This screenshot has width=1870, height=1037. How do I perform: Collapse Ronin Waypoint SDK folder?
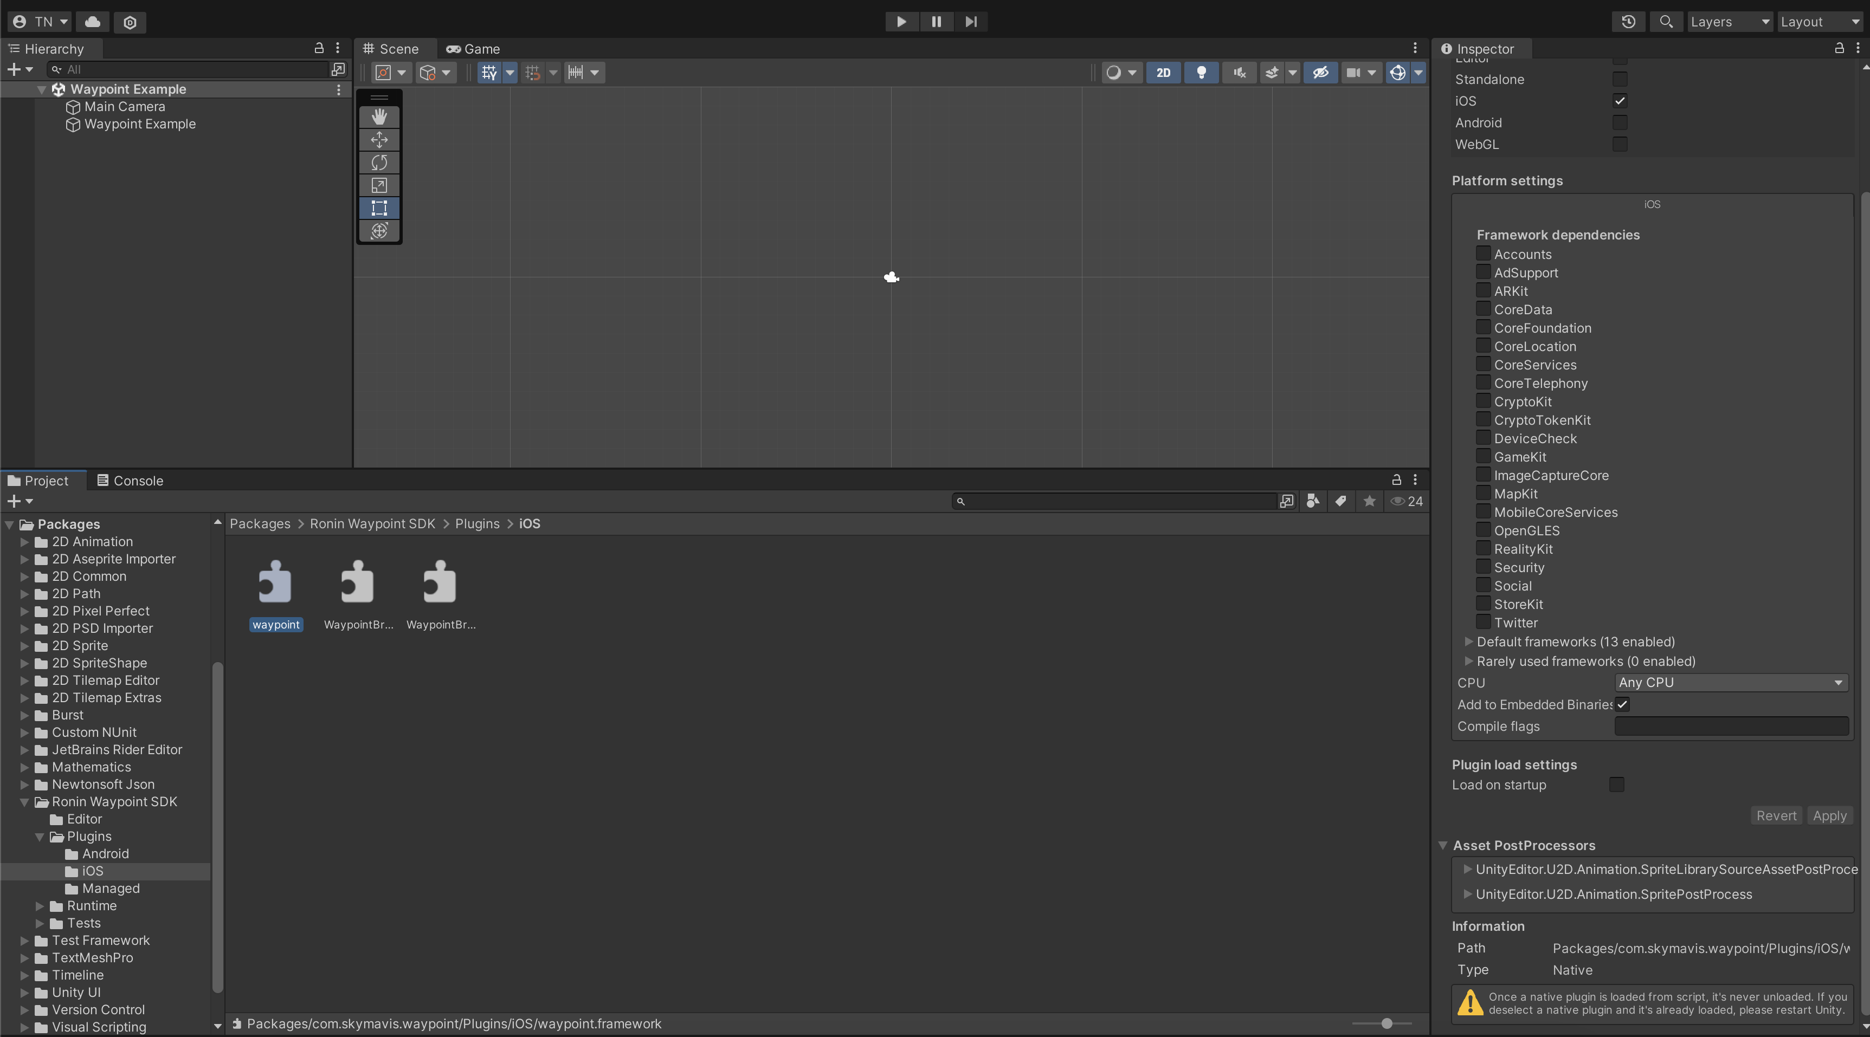point(25,802)
